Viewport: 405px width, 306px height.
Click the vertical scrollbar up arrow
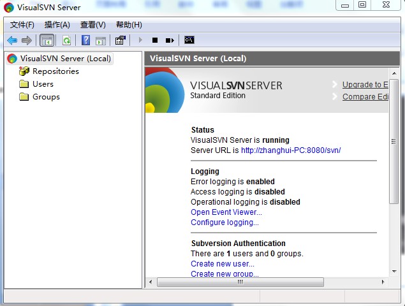[x=394, y=73]
